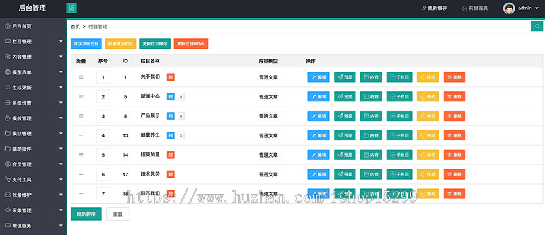Expand the 栏目管理 sidebar arrow
Screen dimensions: 545x235
(x=61, y=42)
